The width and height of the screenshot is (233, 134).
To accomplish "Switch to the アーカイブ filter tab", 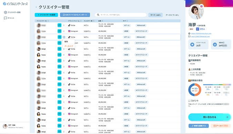I will [x=172, y=15].
